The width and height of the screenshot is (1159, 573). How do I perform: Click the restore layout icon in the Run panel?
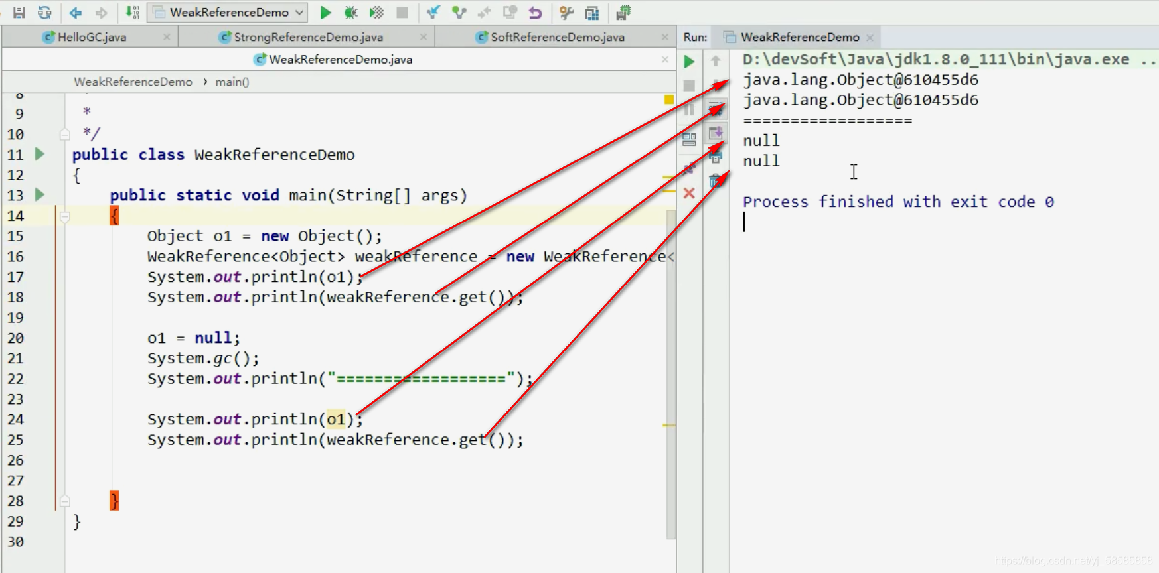pyautogui.click(x=689, y=139)
